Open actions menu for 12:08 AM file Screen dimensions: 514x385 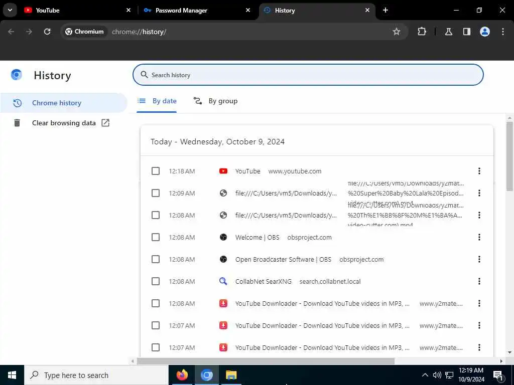[x=479, y=215]
